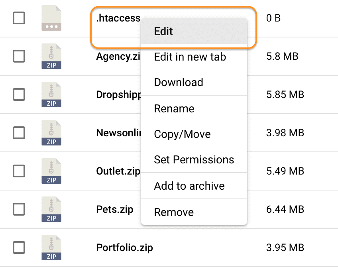Select Copy/Move menu entry
The image size is (338, 271).
pyautogui.click(x=182, y=134)
